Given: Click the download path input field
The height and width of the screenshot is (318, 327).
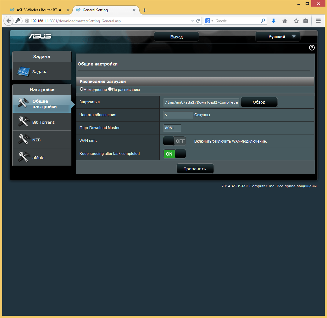Looking at the screenshot, I should [201, 102].
